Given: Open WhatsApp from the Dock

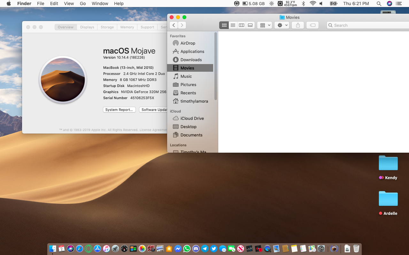Looking at the screenshot, I should (187, 249).
